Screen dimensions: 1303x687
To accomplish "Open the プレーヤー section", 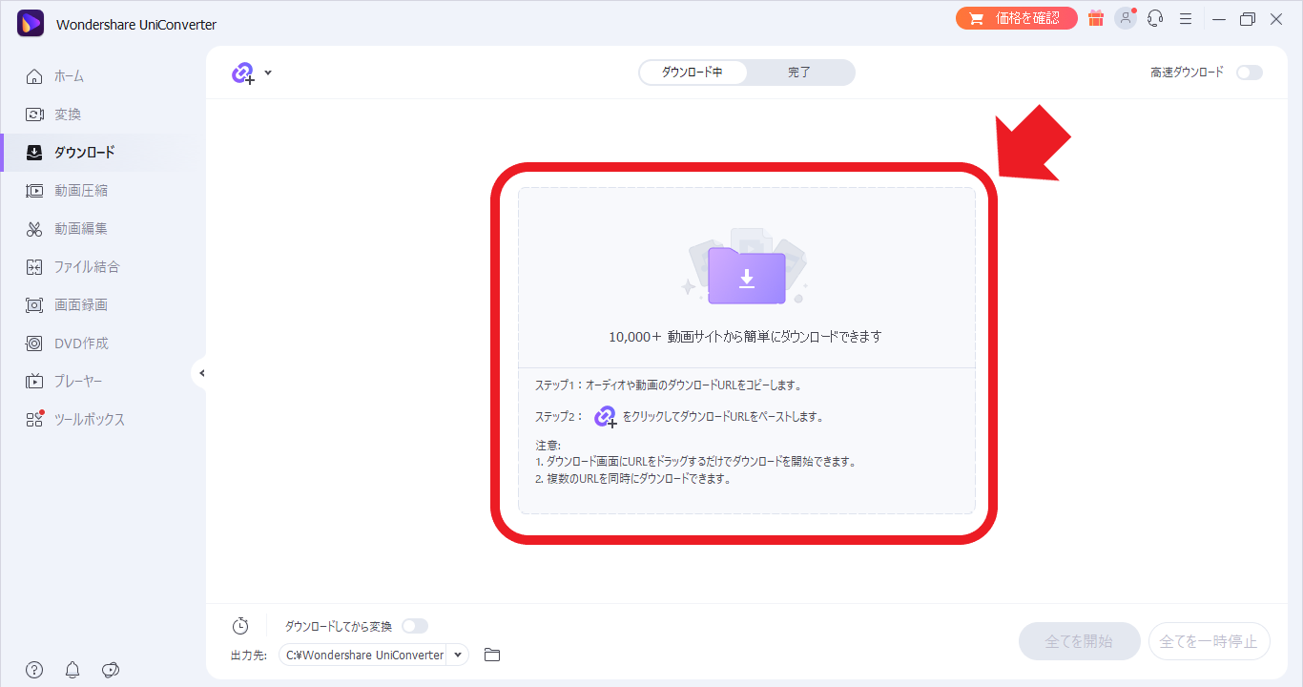I will tap(65, 382).
